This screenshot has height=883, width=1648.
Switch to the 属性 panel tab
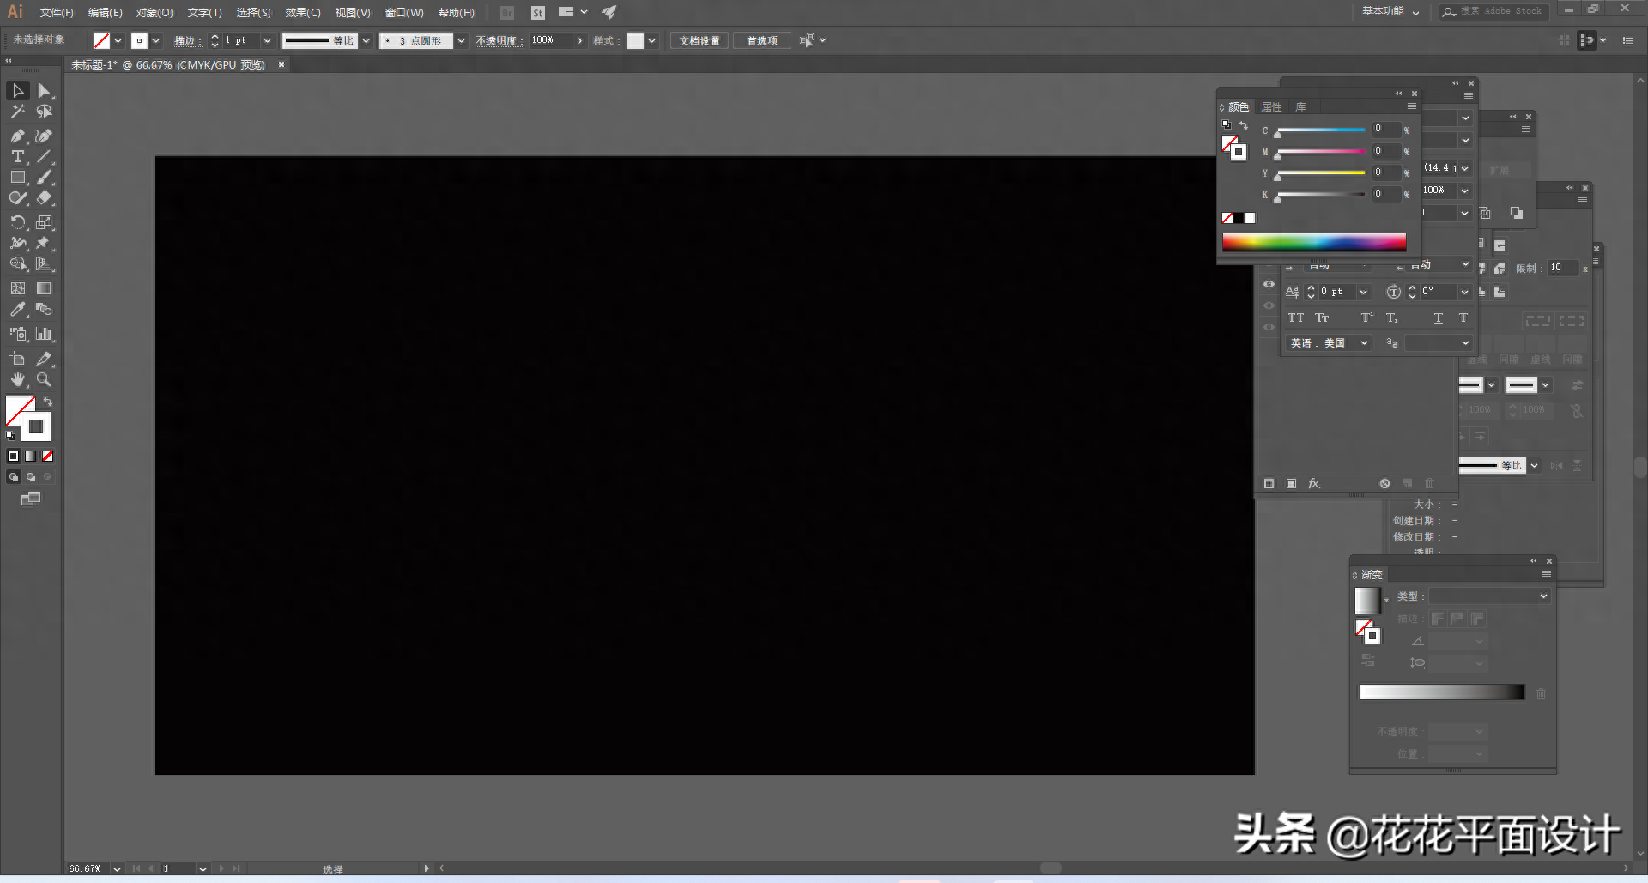coord(1271,107)
